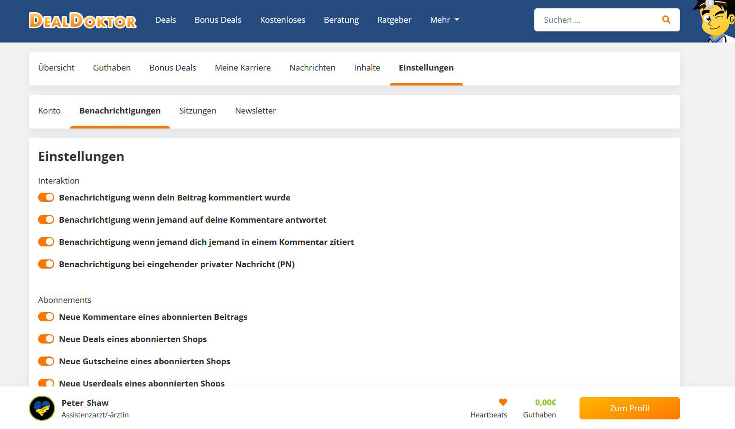The width and height of the screenshot is (735, 429).
Task: Click the search magnifier icon
Action: (666, 20)
